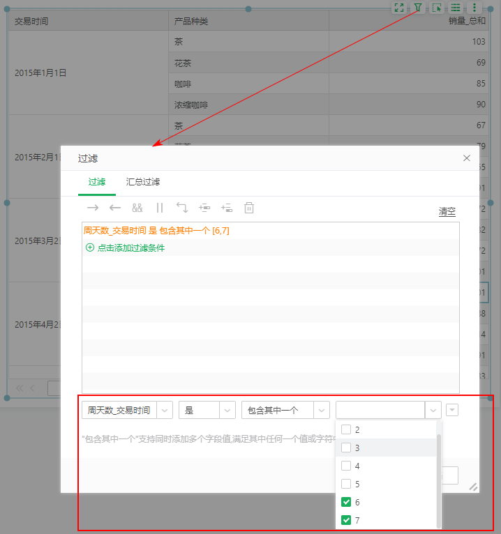Delete condition with the trash icon
Image resolution: width=501 pixels, height=534 pixels.
[x=249, y=208]
